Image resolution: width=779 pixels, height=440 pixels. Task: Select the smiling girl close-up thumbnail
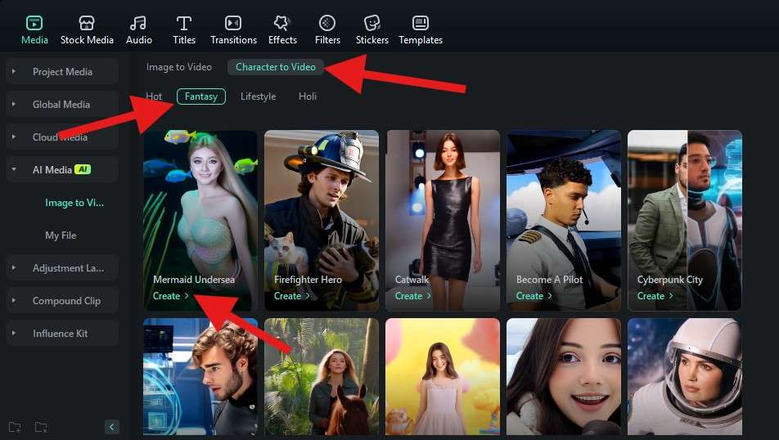pos(564,377)
